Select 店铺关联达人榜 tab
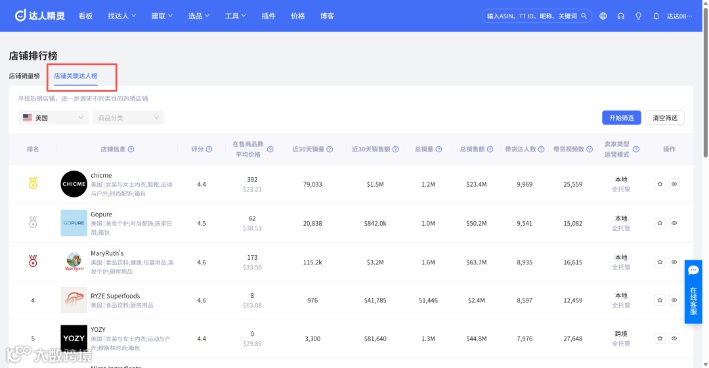The height and width of the screenshot is (368, 709). point(75,76)
